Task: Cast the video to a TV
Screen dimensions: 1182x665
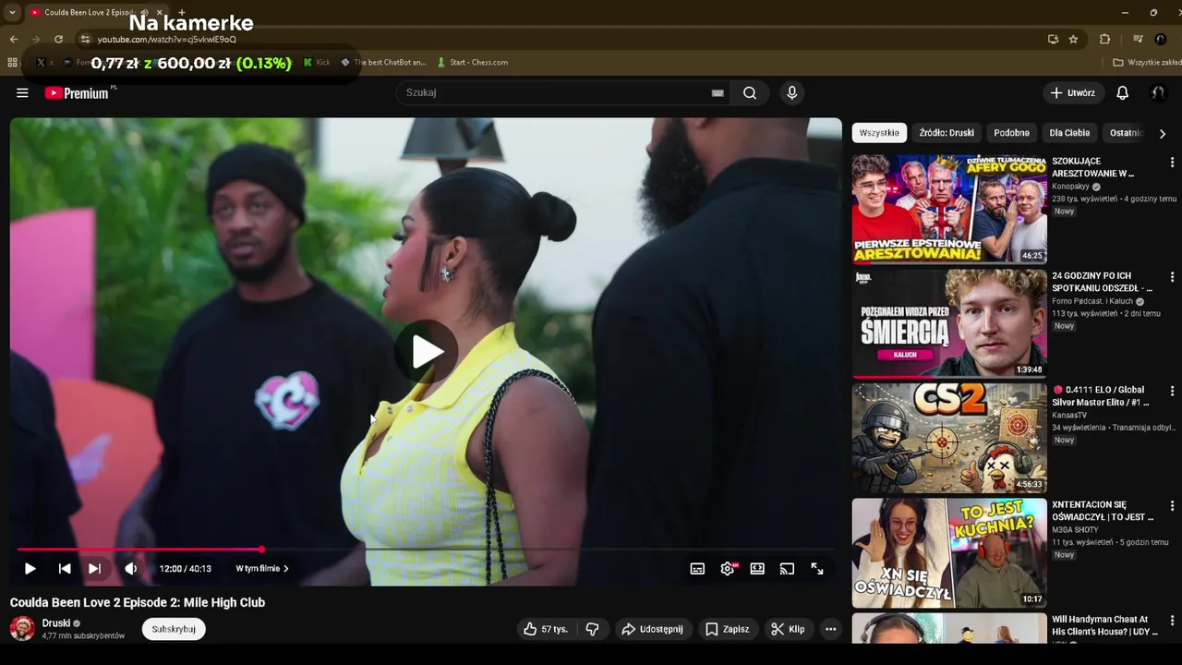Action: point(787,569)
